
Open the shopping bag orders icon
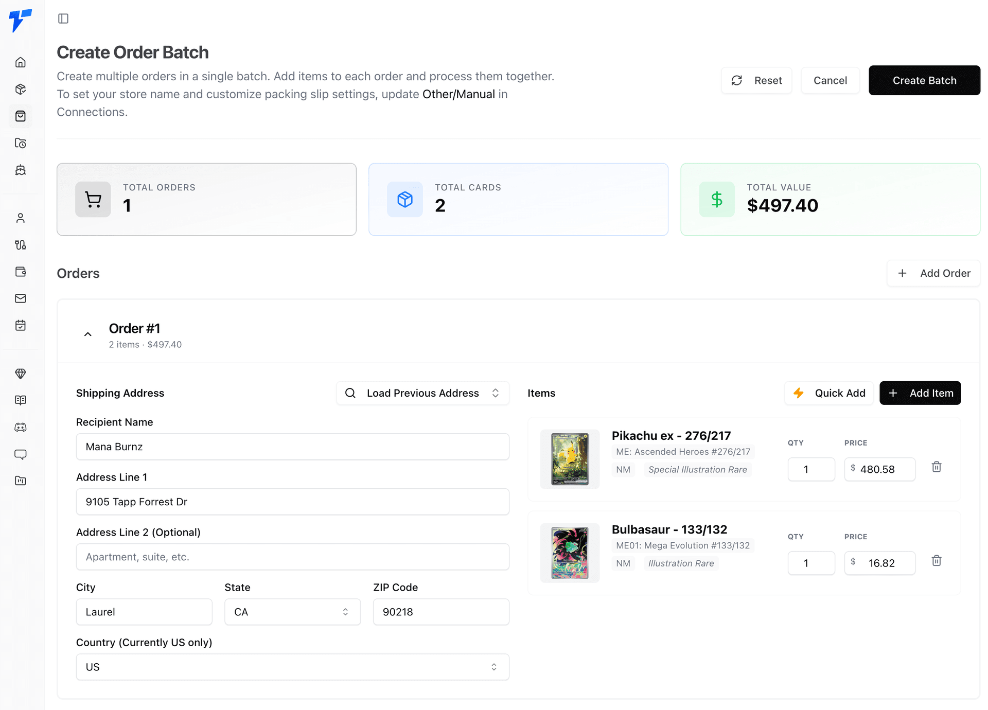[x=21, y=116]
